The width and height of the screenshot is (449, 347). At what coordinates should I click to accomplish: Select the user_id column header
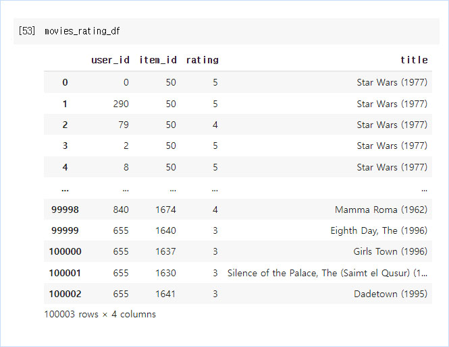[110, 60]
